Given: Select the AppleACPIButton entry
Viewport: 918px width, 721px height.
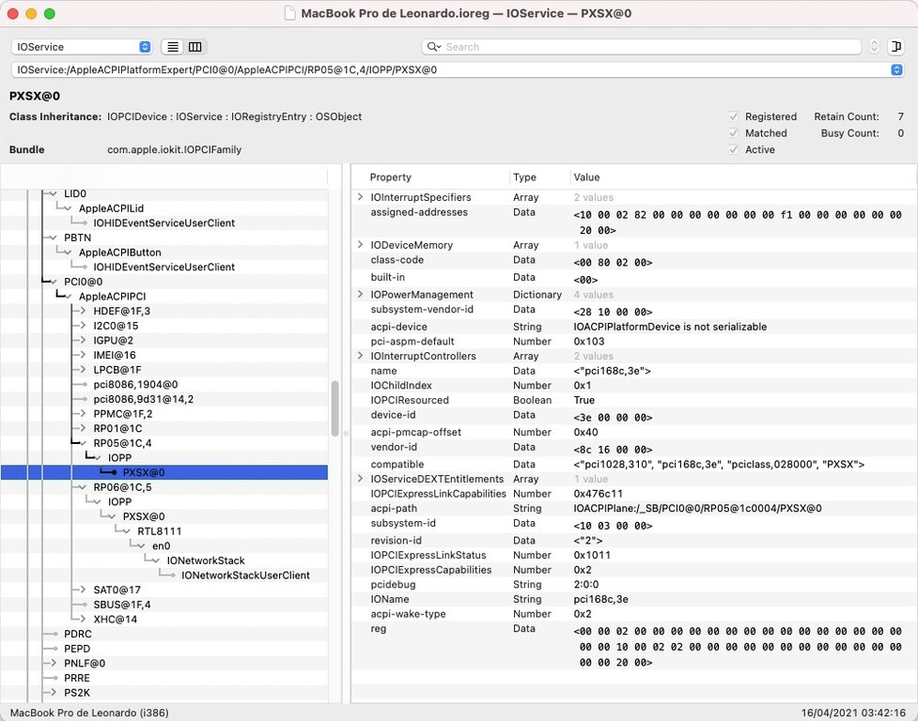Looking at the screenshot, I should [x=120, y=252].
